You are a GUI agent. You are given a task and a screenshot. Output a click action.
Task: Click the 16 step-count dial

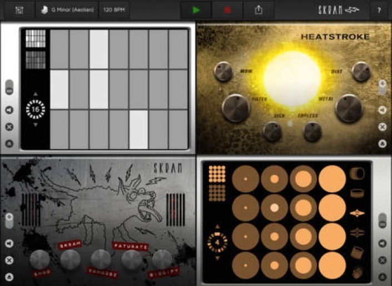[x=36, y=109]
